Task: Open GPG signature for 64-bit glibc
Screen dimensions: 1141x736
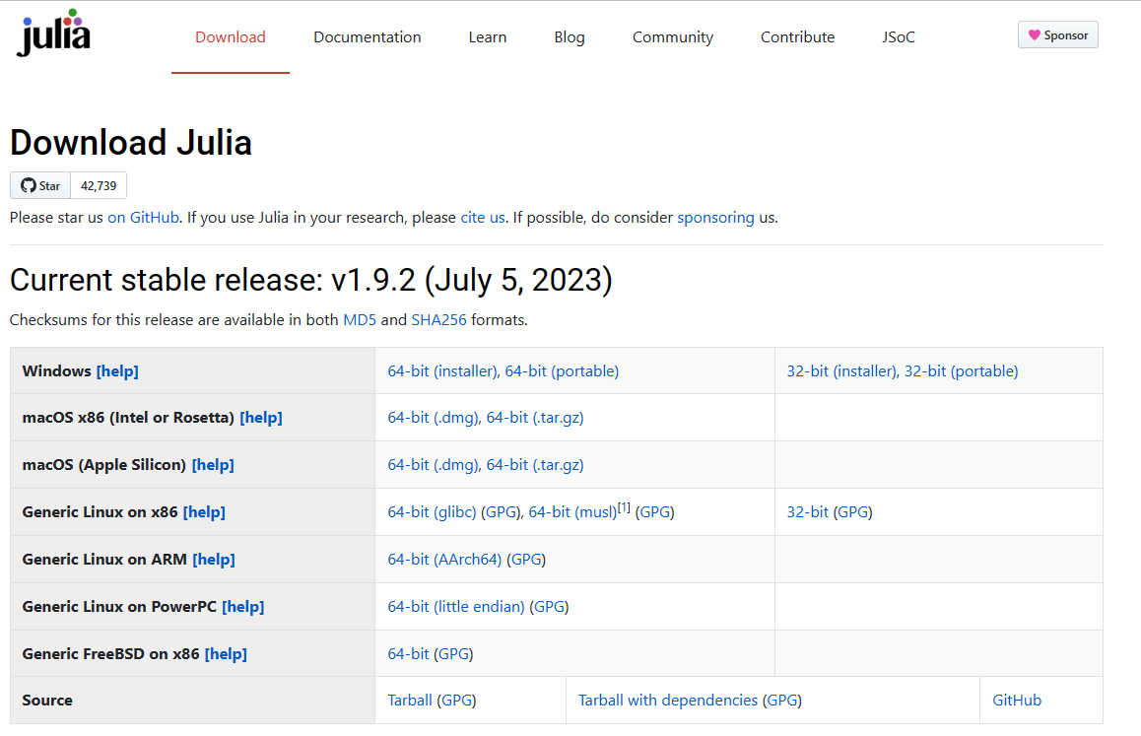Action: click(x=501, y=512)
